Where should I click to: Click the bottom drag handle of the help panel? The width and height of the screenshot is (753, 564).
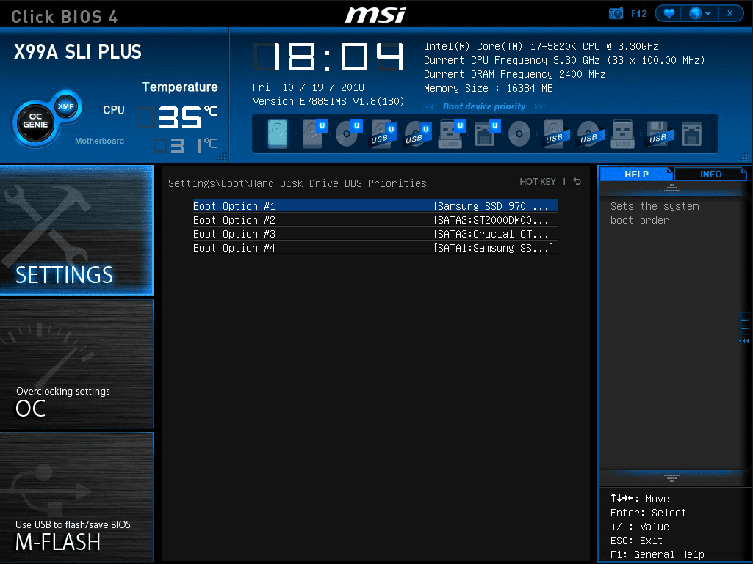pos(672,477)
